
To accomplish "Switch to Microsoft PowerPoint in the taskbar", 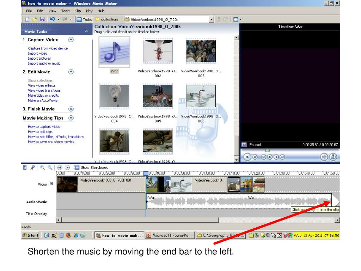I will pos(170,235).
